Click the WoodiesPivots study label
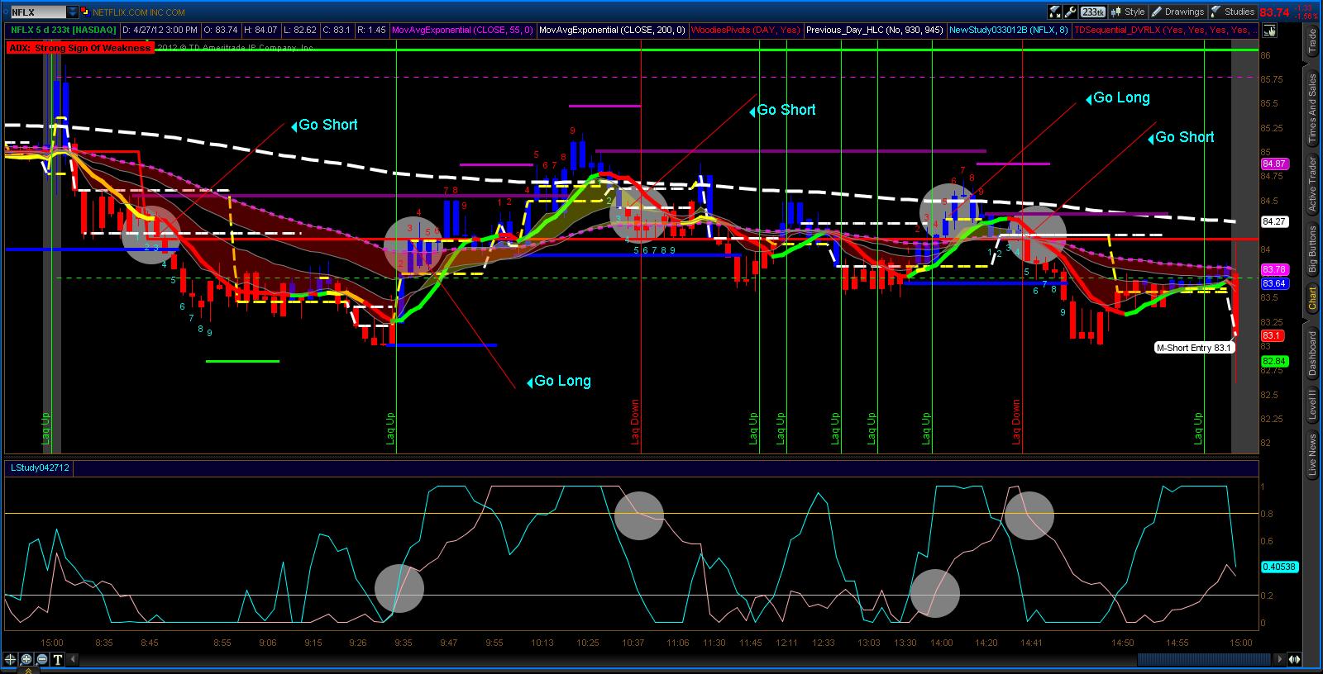This screenshot has width=1323, height=674. click(745, 30)
